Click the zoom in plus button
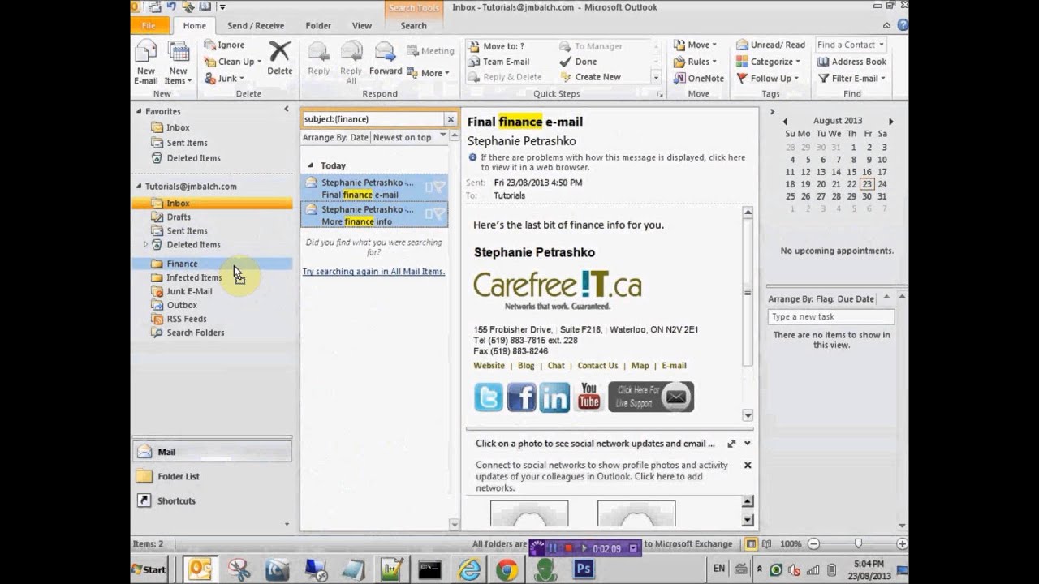Viewport: 1039px width, 584px height. (x=903, y=544)
